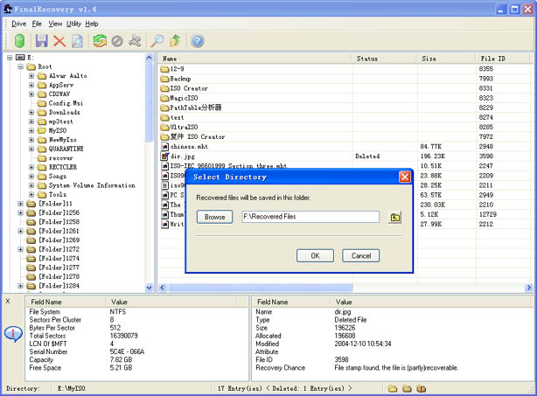Select the recover folder in tree
This screenshot has width=537, height=396.
coord(60,158)
